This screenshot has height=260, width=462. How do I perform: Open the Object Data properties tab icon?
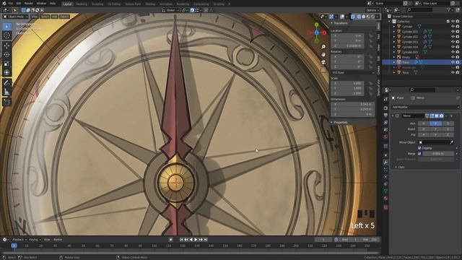pos(385,191)
